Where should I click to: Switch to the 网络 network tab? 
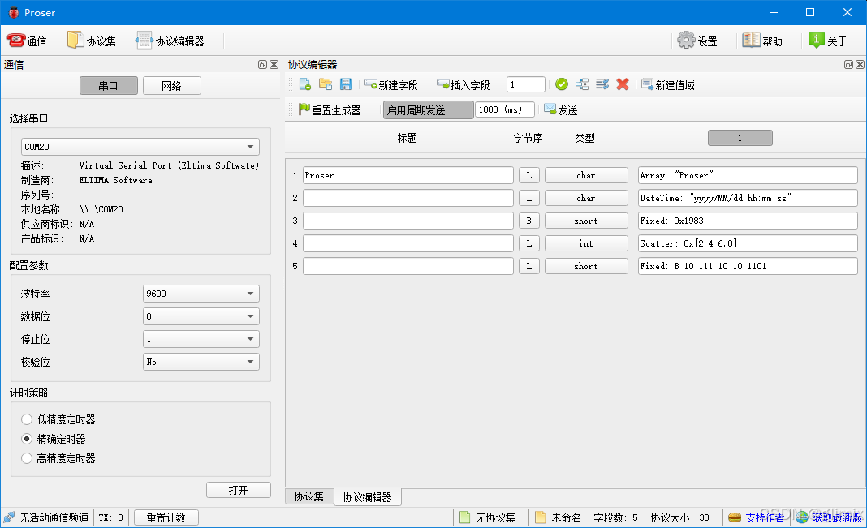pyautogui.click(x=172, y=86)
